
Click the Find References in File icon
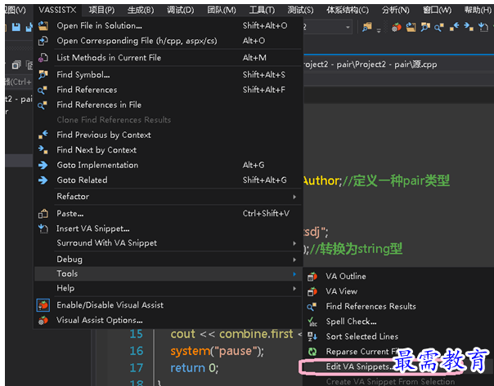coord(43,105)
